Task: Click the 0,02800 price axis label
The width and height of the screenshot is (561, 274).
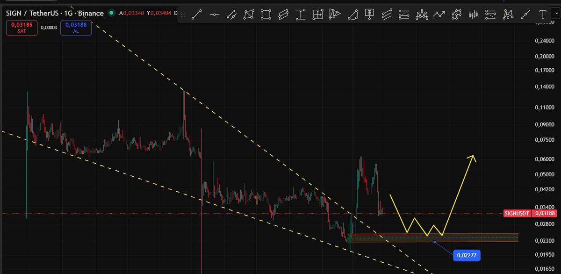Action: click(544, 224)
